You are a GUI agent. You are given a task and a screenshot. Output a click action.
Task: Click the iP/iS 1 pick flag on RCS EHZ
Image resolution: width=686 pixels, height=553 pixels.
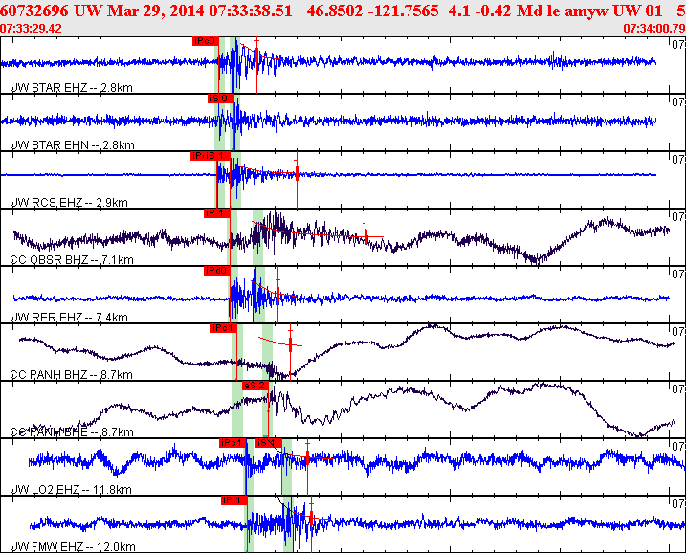(x=210, y=156)
